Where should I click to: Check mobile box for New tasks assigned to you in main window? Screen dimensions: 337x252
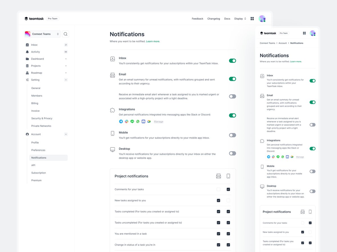pyautogui.click(x=228, y=200)
